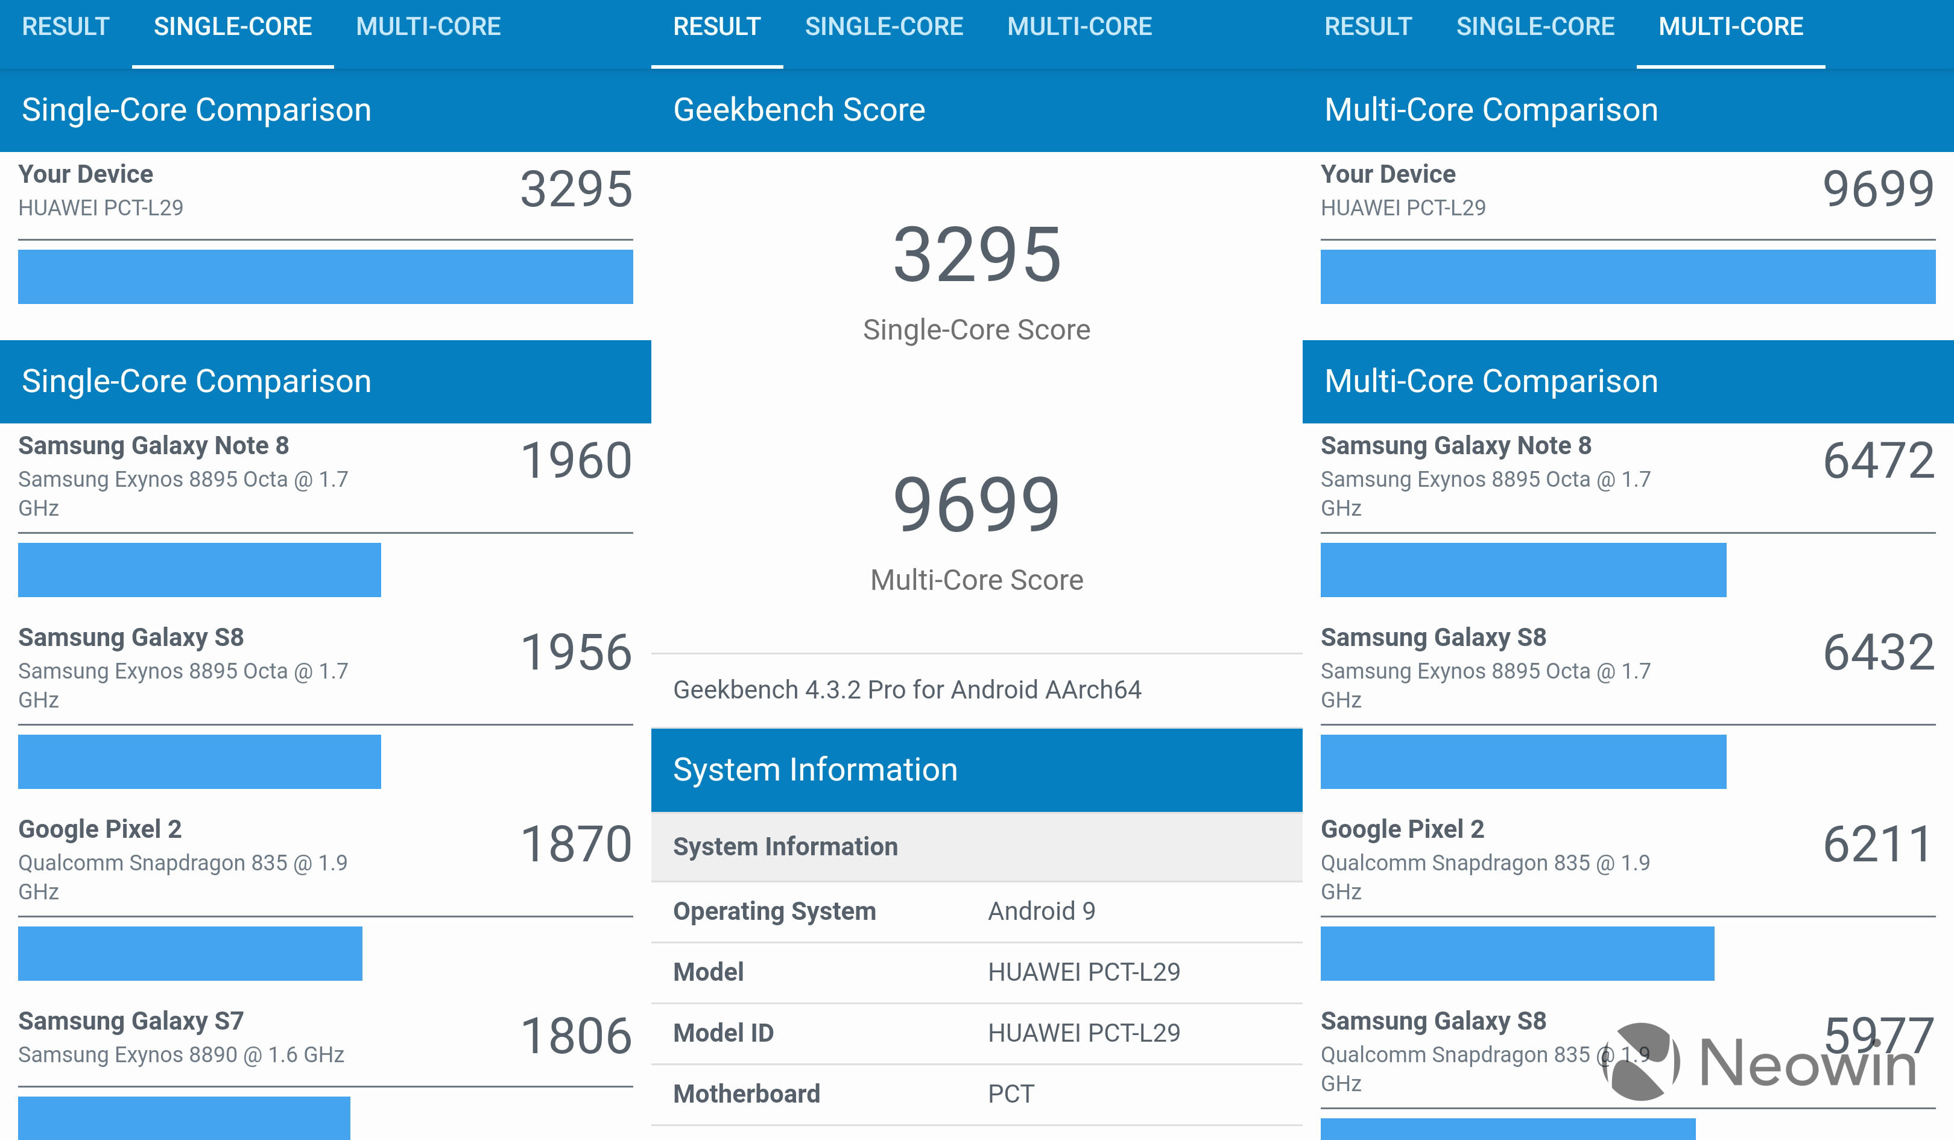This screenshot has width=1954, height=1140.
Task: Click Single-Core Score label
Action: (977, 329)
